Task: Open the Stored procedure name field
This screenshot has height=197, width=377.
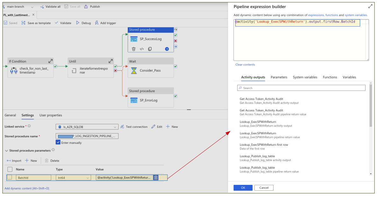Action: click(87, 136)
